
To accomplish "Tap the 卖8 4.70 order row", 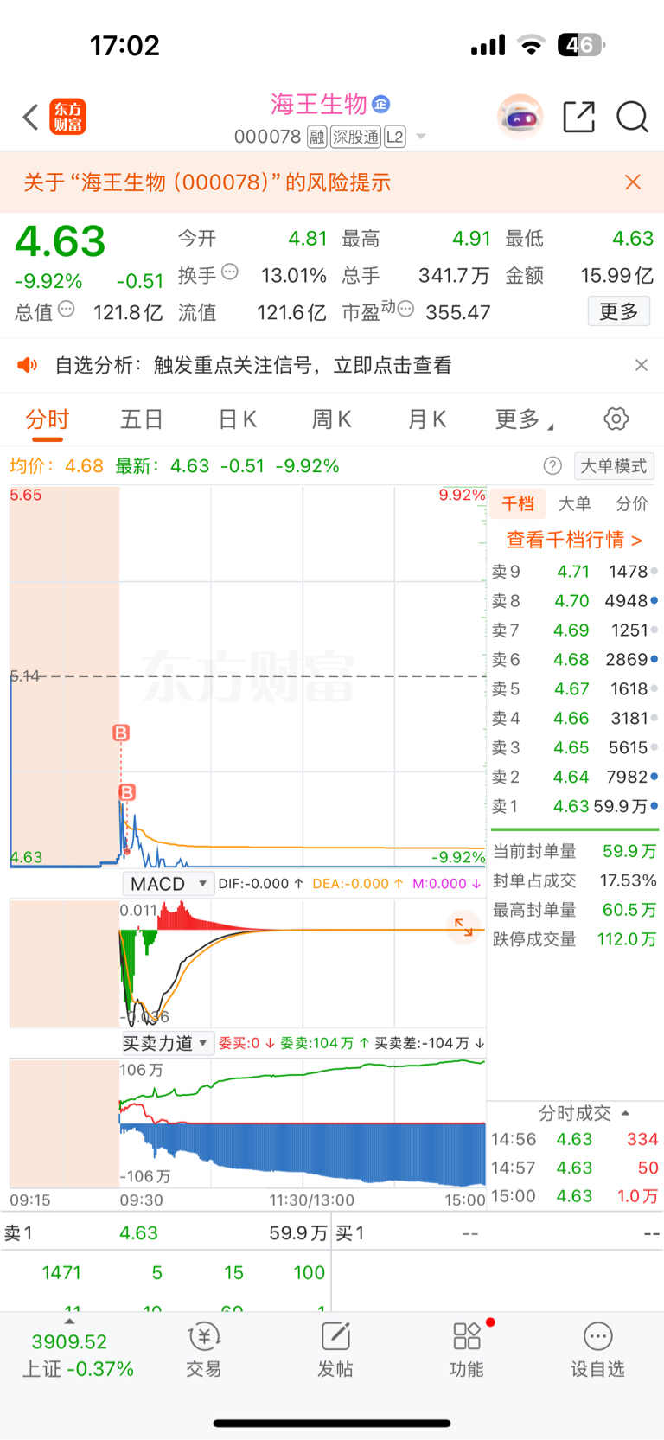I will tap(575, 601).
